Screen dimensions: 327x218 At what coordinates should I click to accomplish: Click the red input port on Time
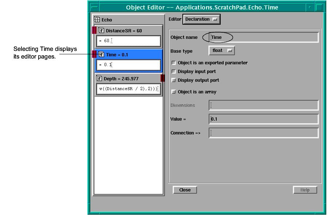(94, 54)
